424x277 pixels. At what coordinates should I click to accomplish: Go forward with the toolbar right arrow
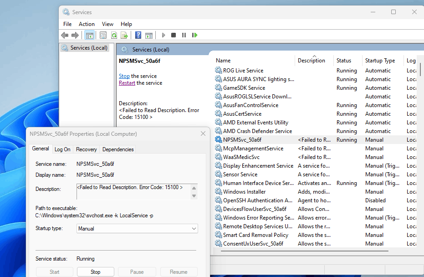[75, 35]
